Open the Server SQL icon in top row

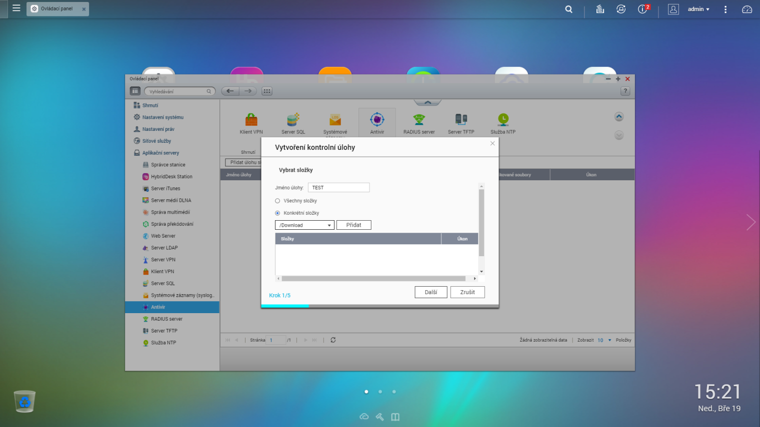[x=293, y=120]
